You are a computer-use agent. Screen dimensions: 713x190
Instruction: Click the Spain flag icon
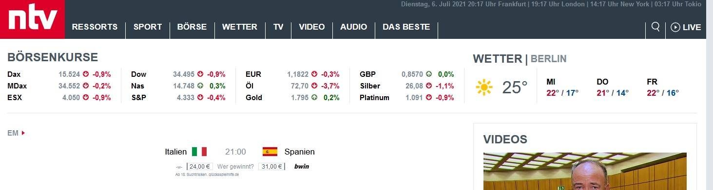[x=270, y=152]
